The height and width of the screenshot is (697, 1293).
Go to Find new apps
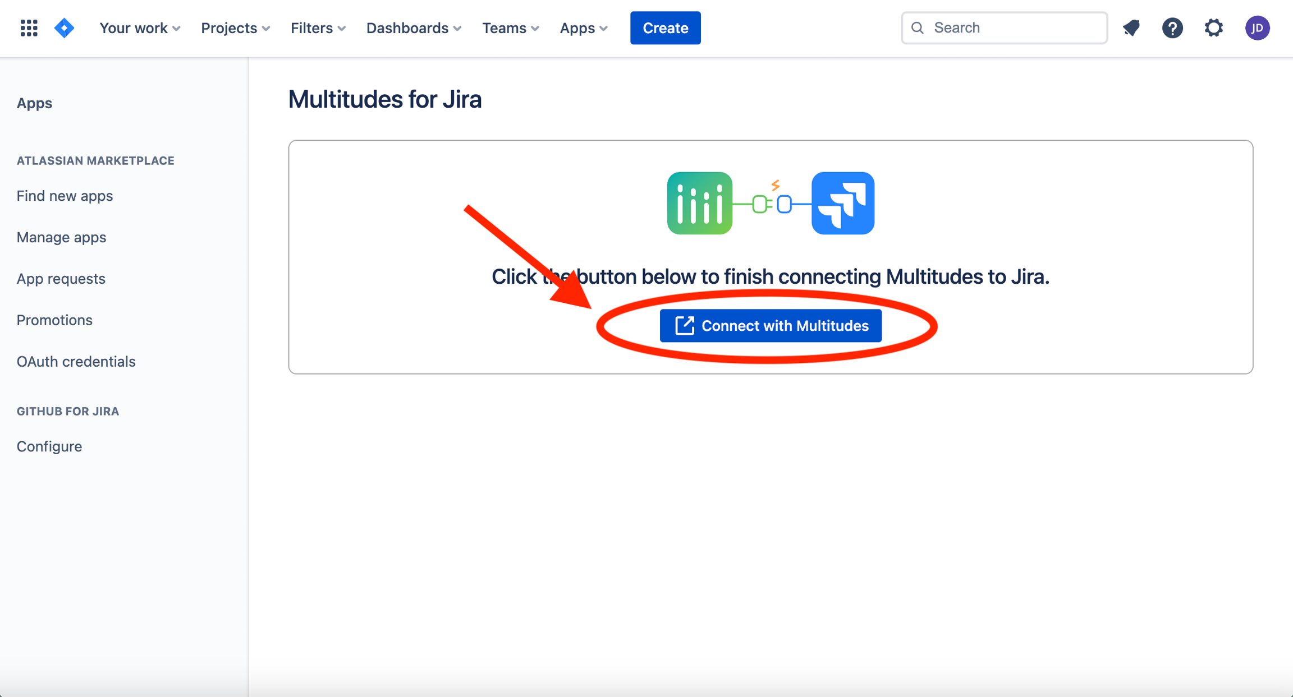pos(65,196)
